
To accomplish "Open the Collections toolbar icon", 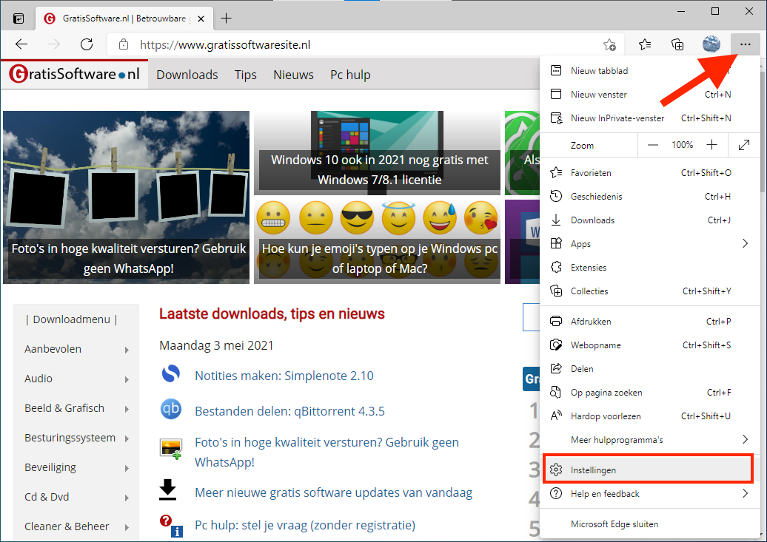I will tap(677, 44).
